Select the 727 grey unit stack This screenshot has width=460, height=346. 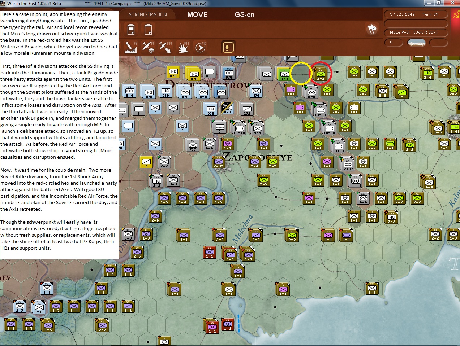(192, 145)
